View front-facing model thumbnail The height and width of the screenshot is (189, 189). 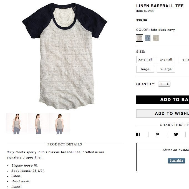(x=17, y=124)
